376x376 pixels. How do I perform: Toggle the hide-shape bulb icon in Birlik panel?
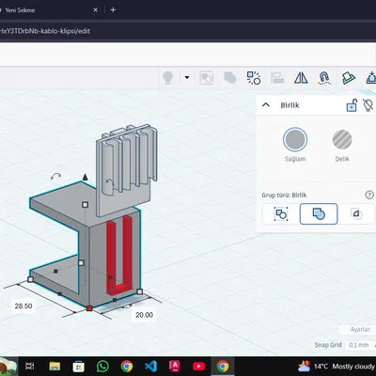[368, 105]
